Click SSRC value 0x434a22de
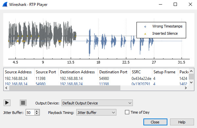This screenshot has height=128, width=197. 141,78
